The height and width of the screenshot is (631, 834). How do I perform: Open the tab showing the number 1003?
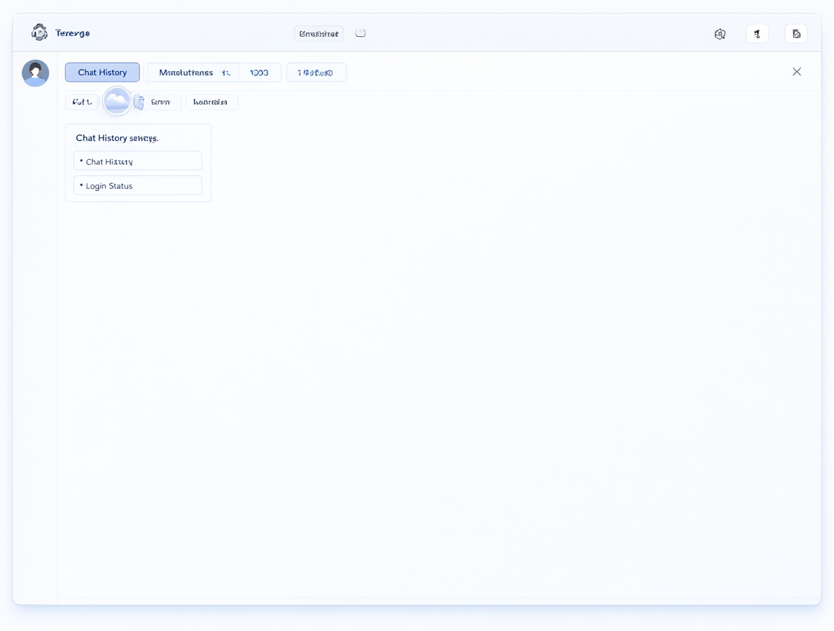[x=259, y=73]
